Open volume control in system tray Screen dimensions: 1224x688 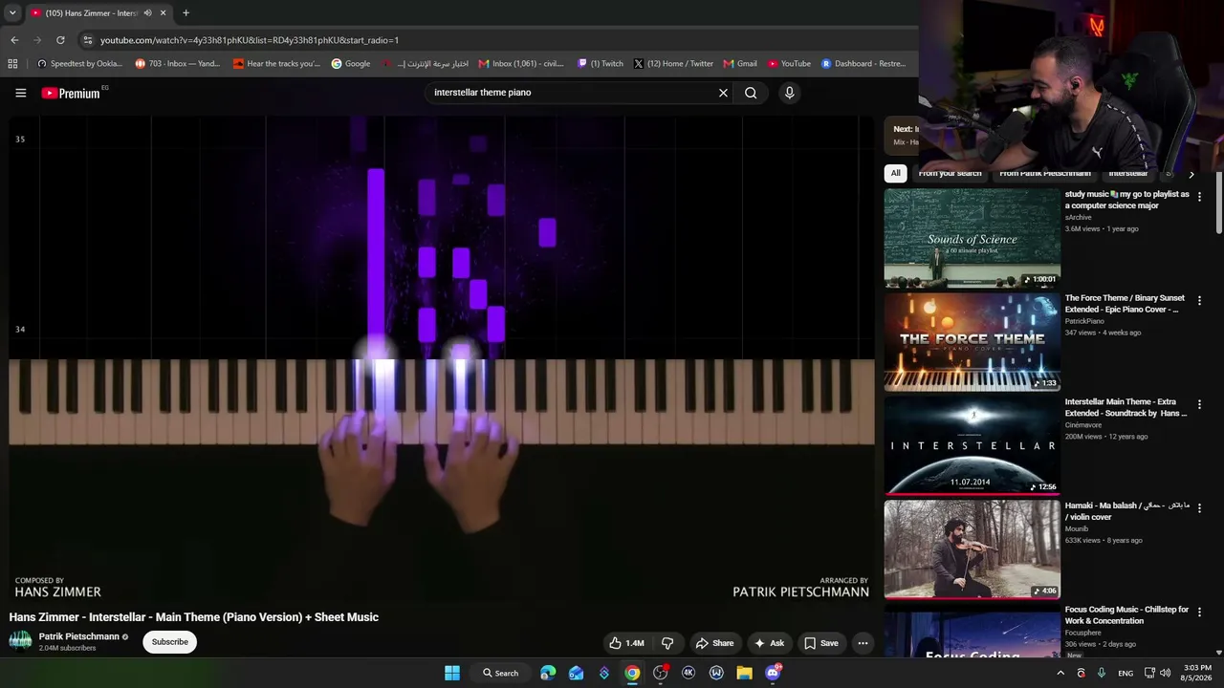[x=1165, y=673]
